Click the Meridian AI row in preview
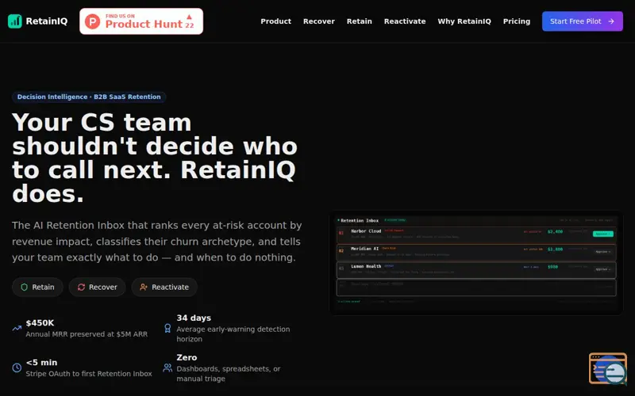635x396 pixels. click(x=476, y=252)
